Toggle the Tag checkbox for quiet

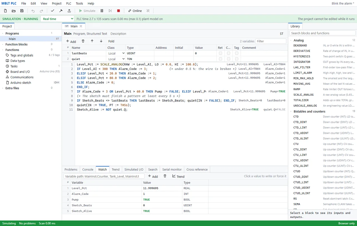[x=237, y=59]
